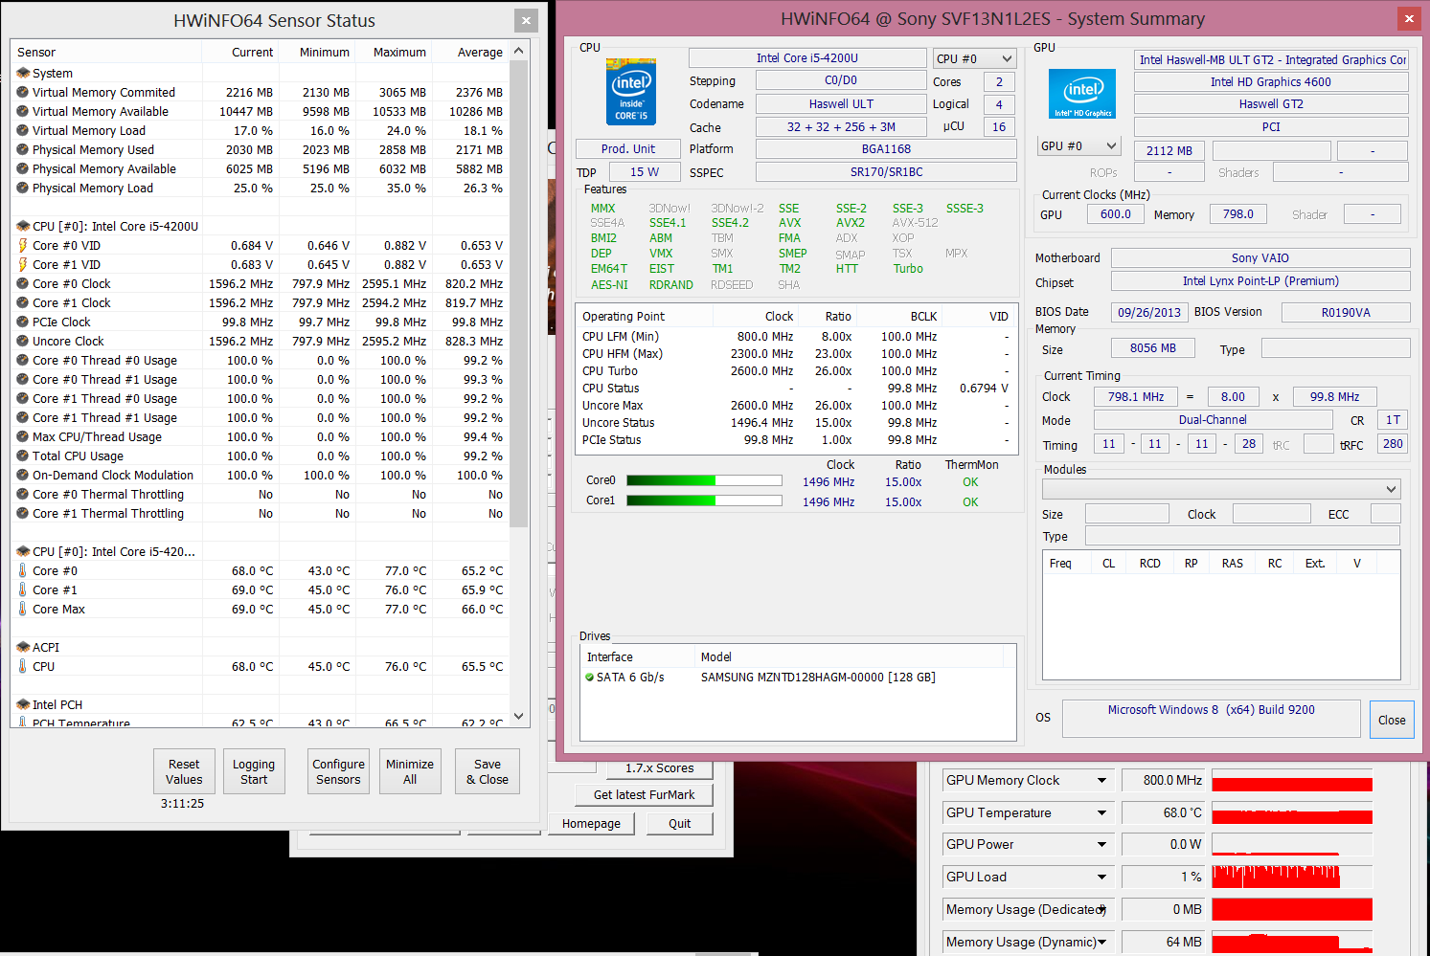1430x956 pixels.
Task: Click the Current column header
Action: point(241,53)
